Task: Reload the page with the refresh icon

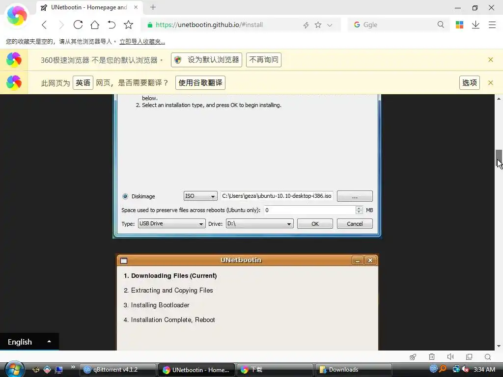Action: (x=78, y=25)
